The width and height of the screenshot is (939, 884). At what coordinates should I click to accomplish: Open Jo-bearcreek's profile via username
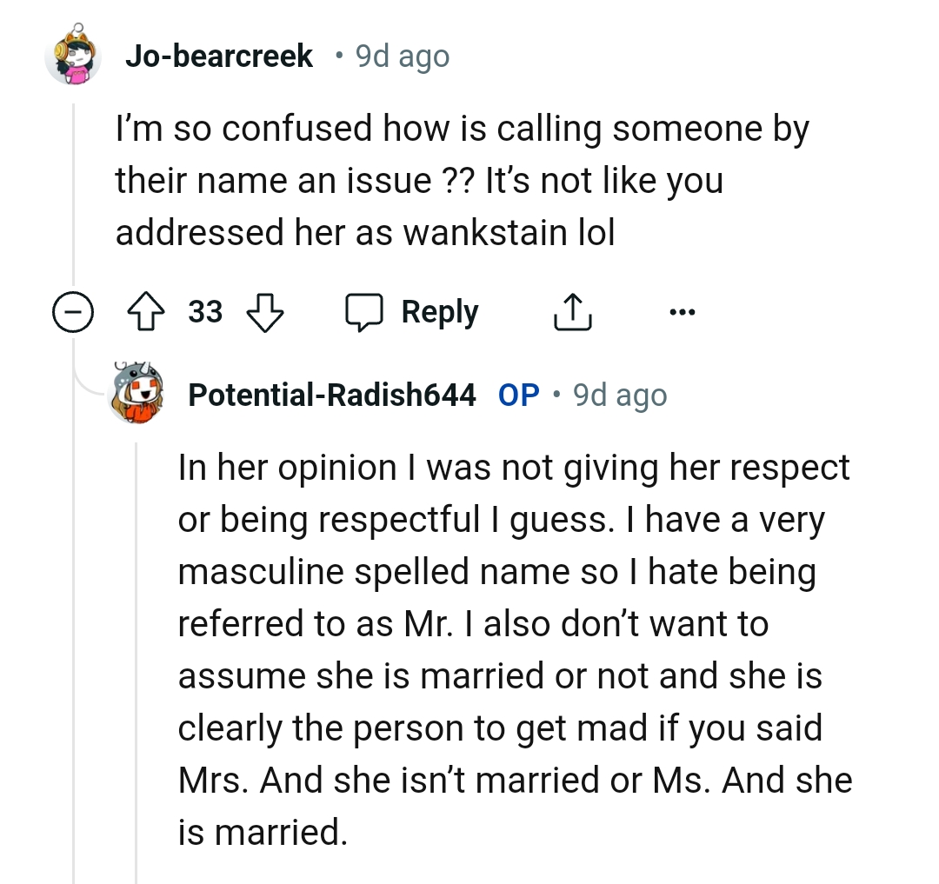220,55
